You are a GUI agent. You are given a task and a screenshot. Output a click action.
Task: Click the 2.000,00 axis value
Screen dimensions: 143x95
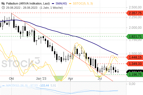pos(135,28)
